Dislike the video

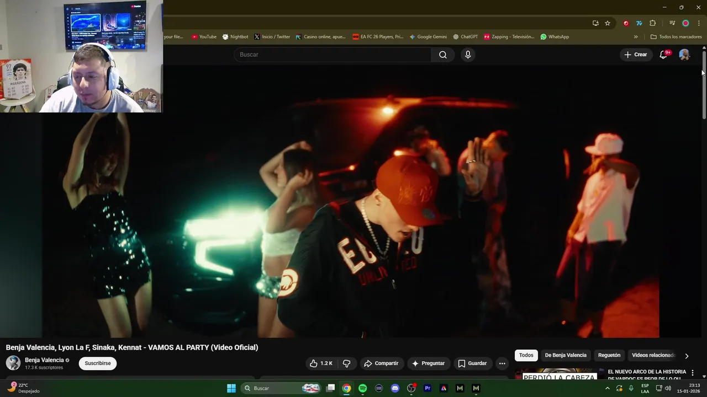346,363
